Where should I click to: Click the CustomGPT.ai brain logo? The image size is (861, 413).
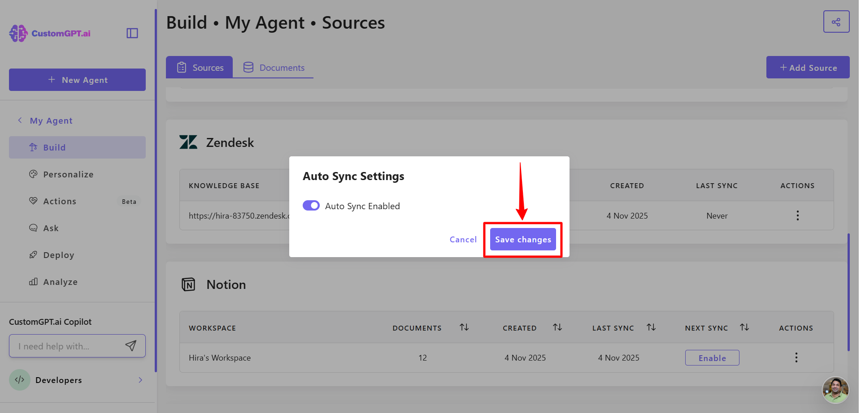18,33
